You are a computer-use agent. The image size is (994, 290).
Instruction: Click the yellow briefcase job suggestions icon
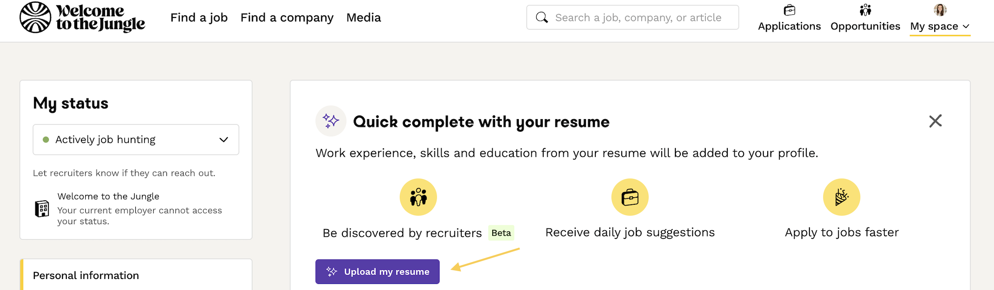pos(630,197)
